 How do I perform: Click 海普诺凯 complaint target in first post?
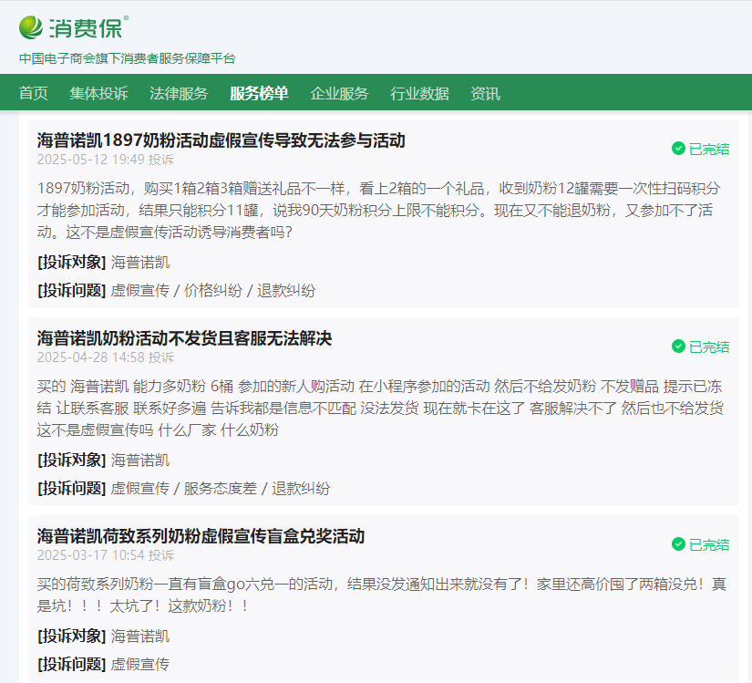(x=140, y=263)
